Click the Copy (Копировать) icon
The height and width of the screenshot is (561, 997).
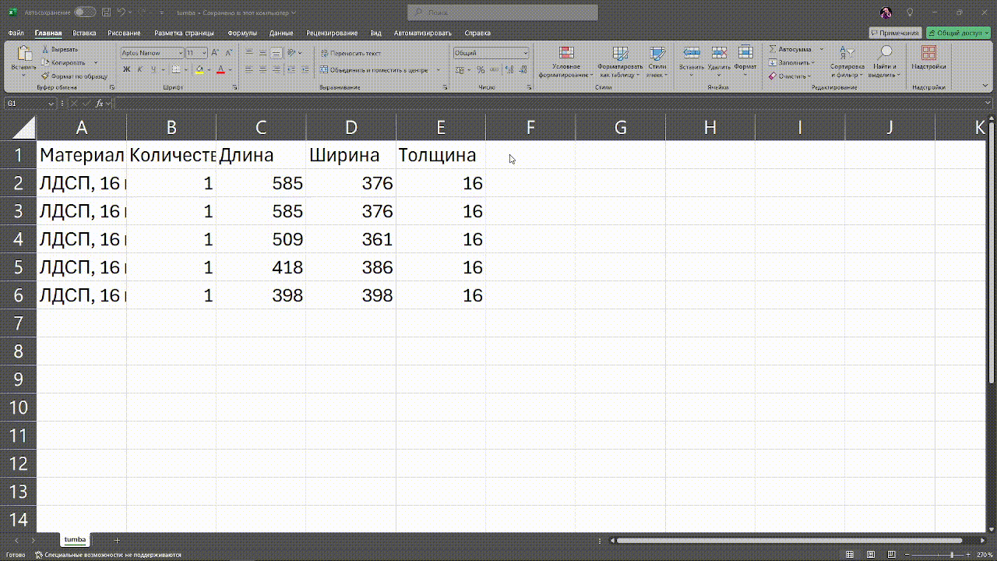click(x=45, y=62)
